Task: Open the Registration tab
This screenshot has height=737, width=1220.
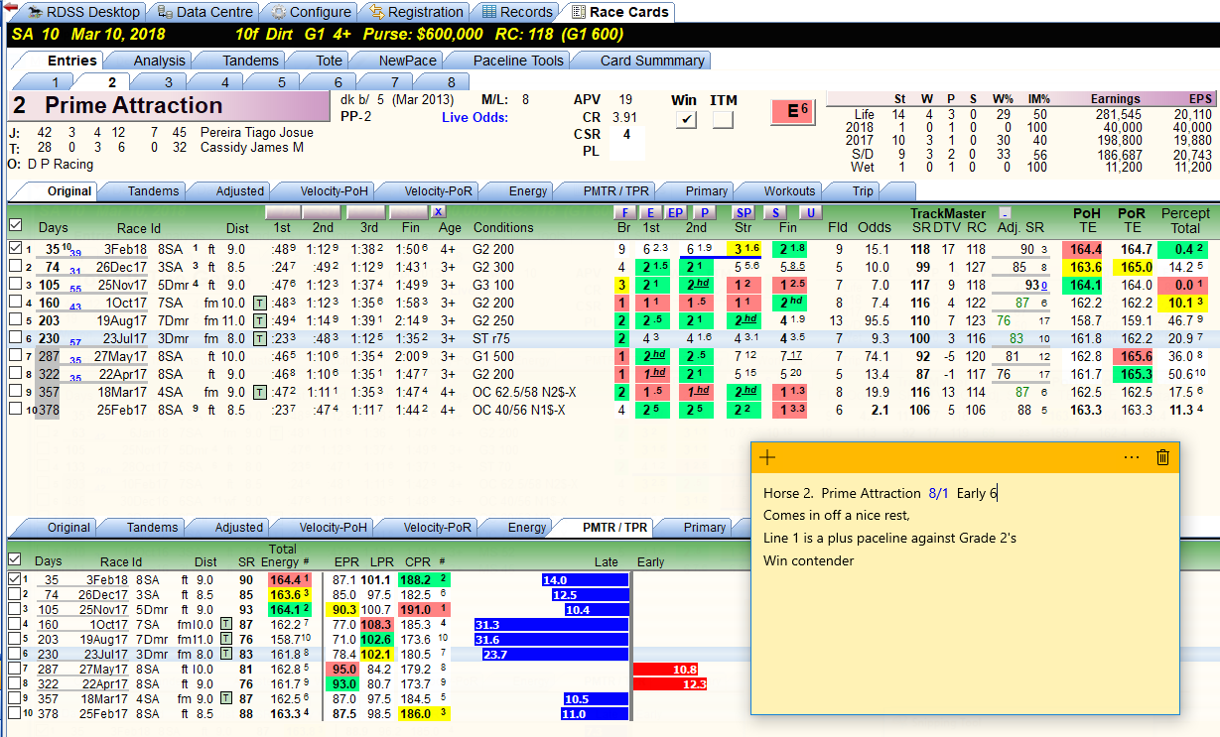Action: tap(416, 12)
